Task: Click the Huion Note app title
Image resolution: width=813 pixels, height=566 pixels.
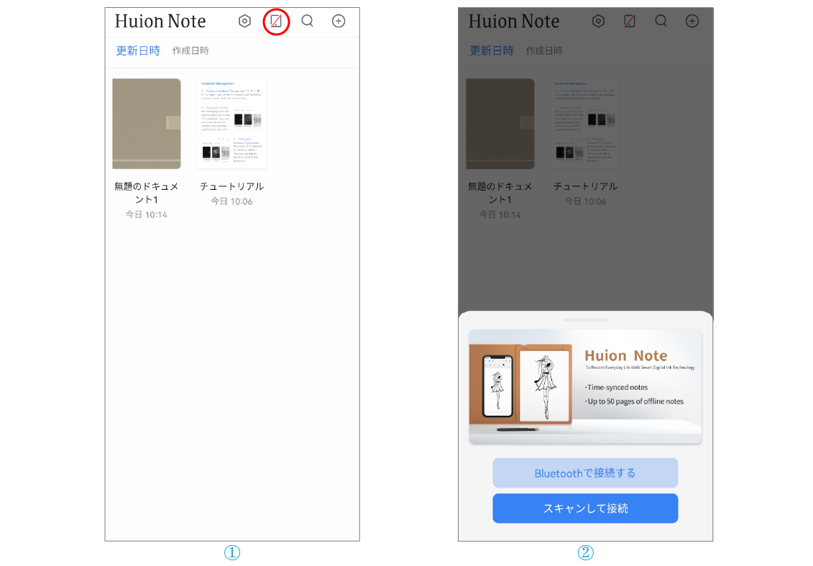Action: coord(160,21)
